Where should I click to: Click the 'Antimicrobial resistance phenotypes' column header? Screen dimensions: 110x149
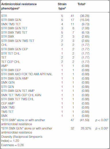click(19, 6)
